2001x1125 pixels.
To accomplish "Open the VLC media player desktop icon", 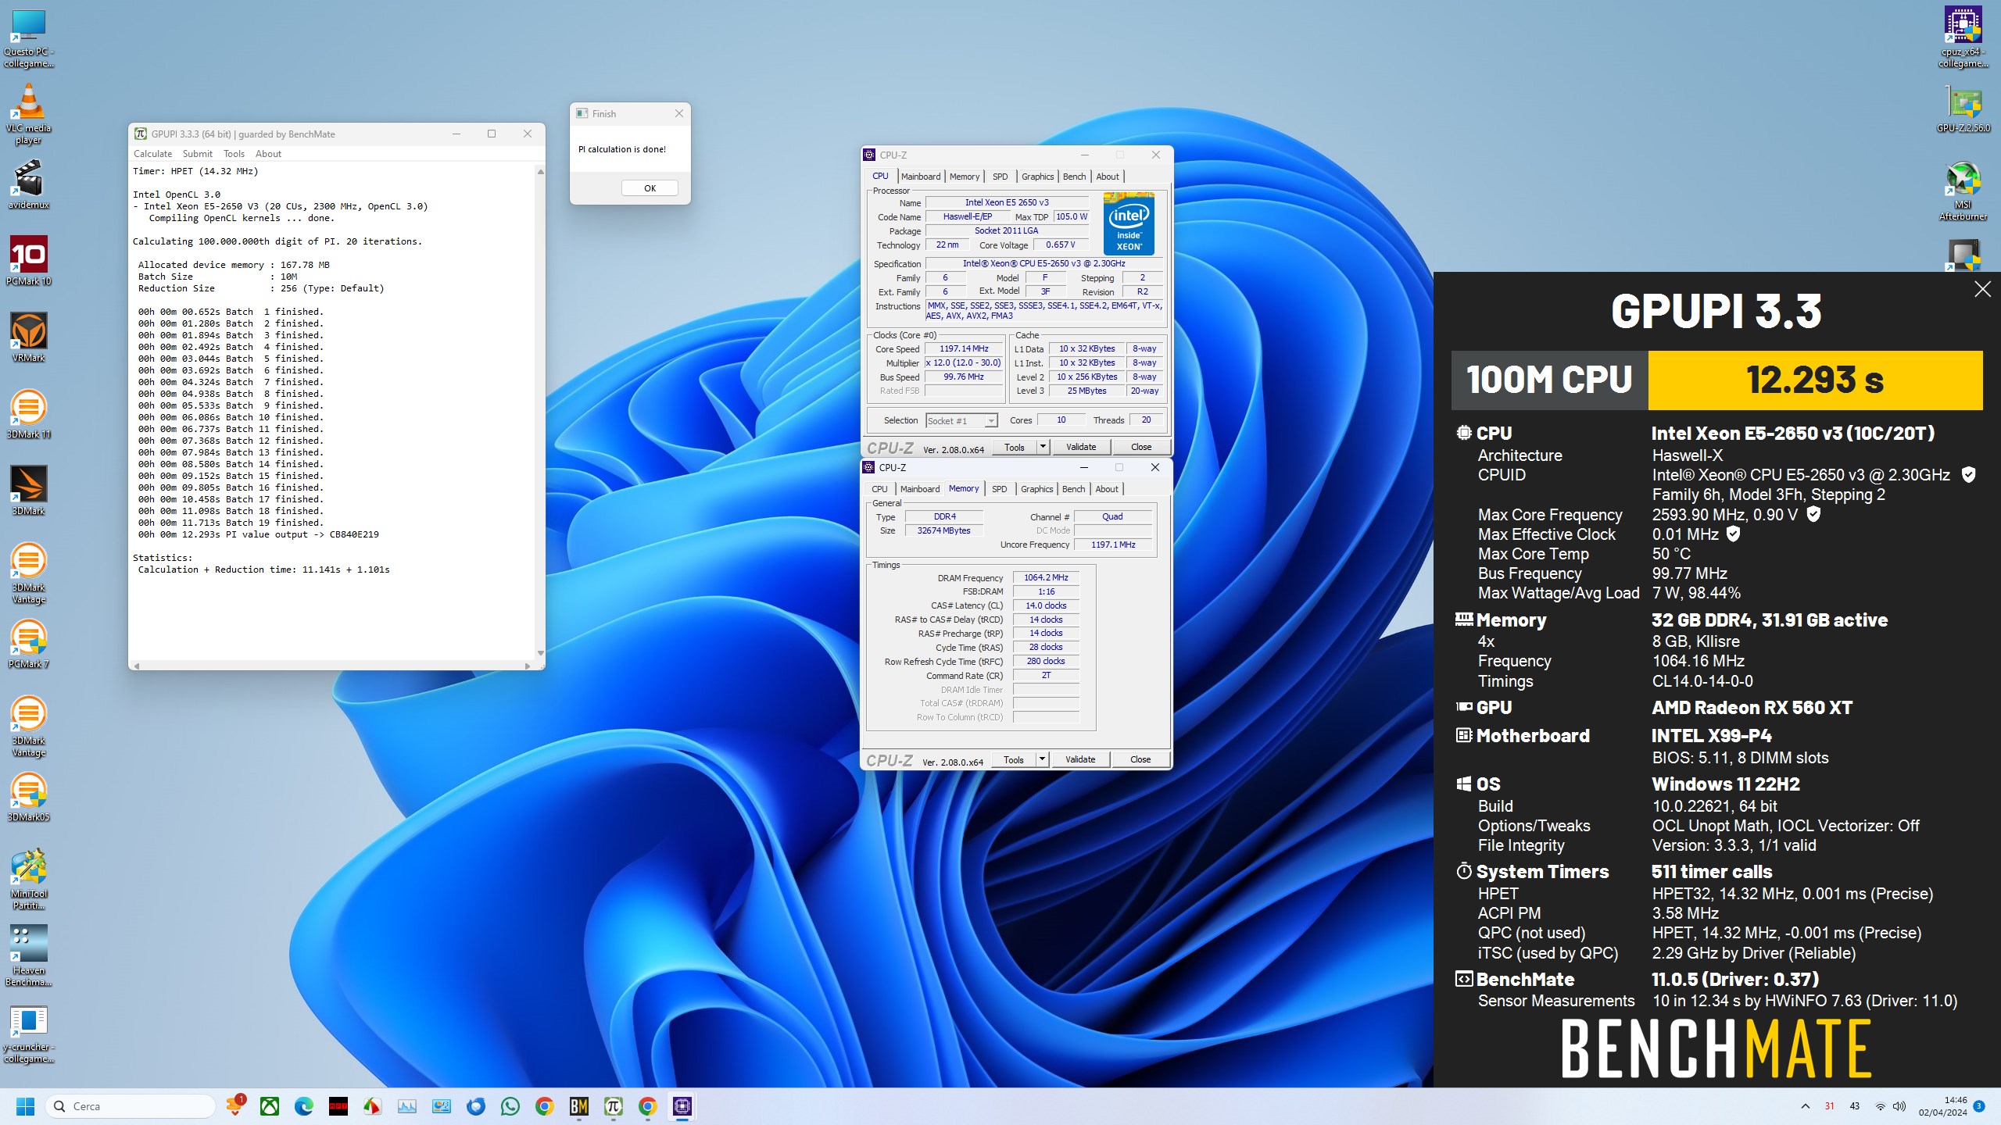I will click(x=28, y=114).
